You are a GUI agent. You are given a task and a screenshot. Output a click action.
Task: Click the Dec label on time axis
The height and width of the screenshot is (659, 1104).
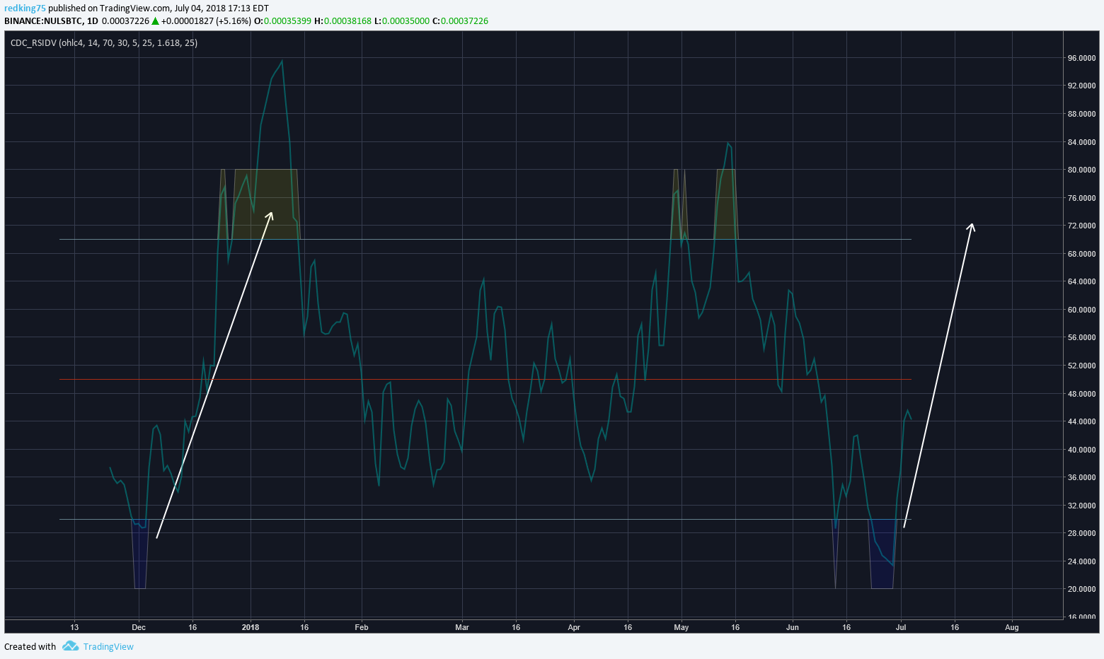139,627
